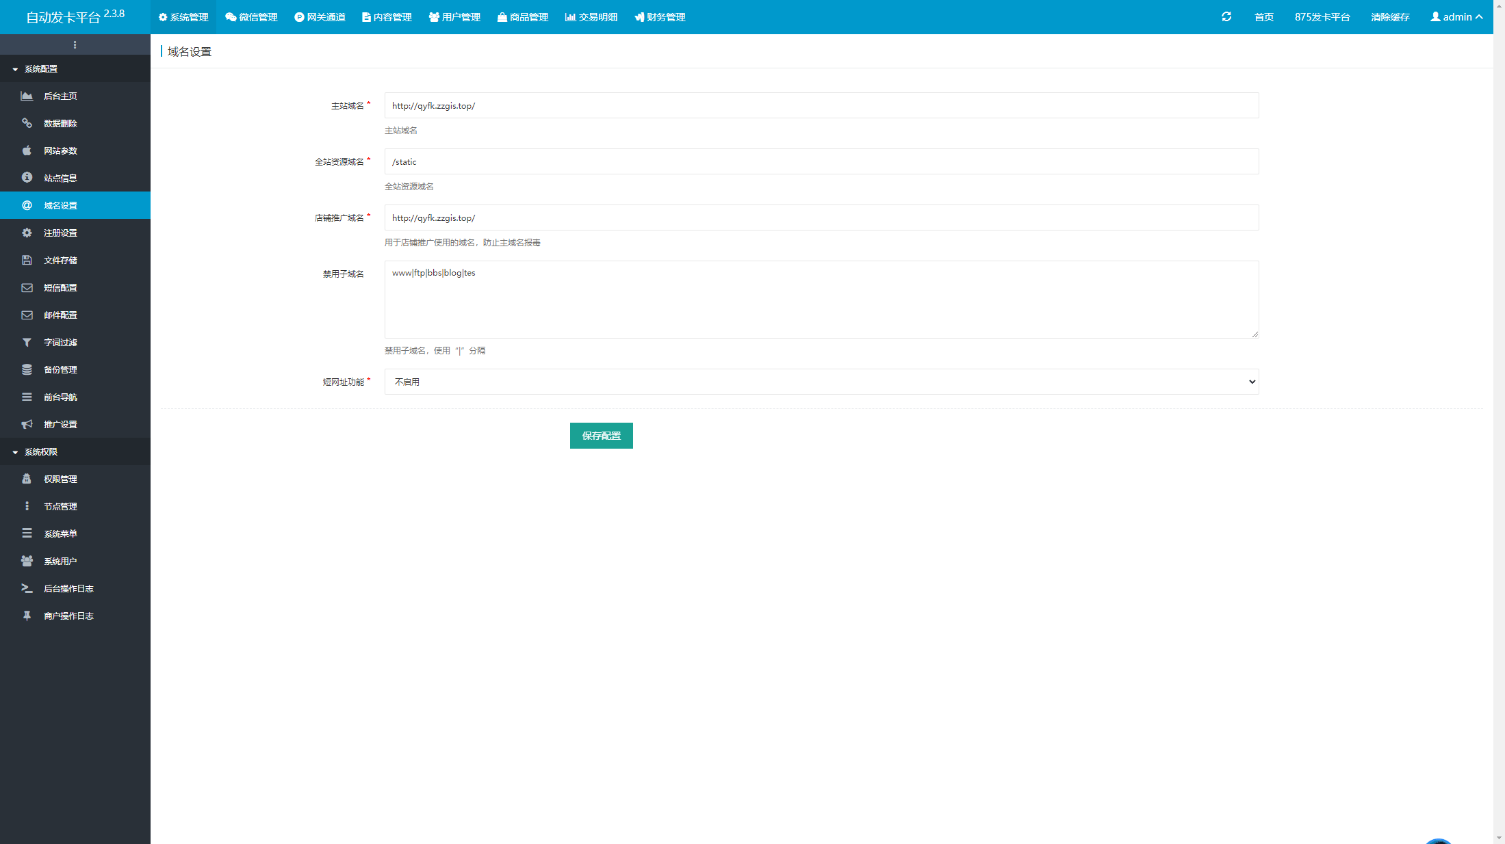Click the 875发卡平台 header link
The width and height of the screenshot is (1505, 844).
coord(1322,16)
